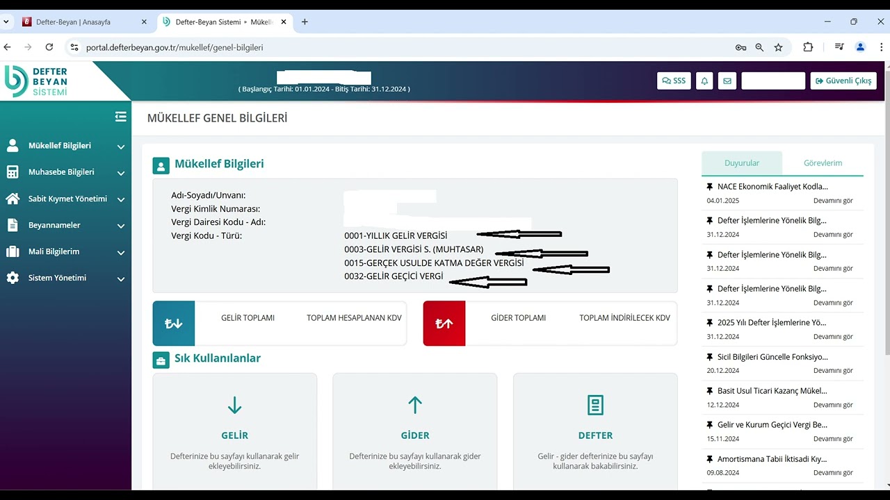Click the Mali Bilgilerim chart icon

(x=13, y=251)
